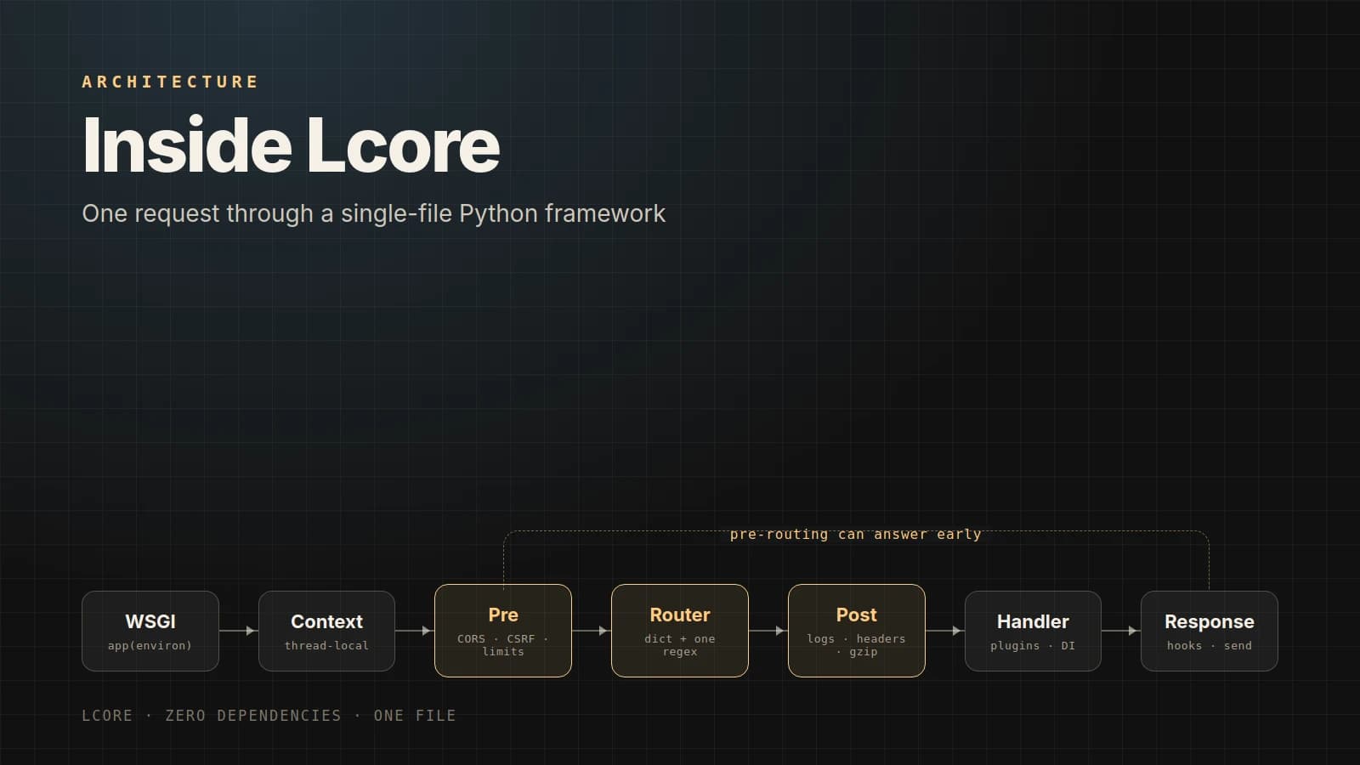Viewport: 1360px width, 765px height.
Task: Click the arrow between Router and Post
Action: [x=768, y=631]
